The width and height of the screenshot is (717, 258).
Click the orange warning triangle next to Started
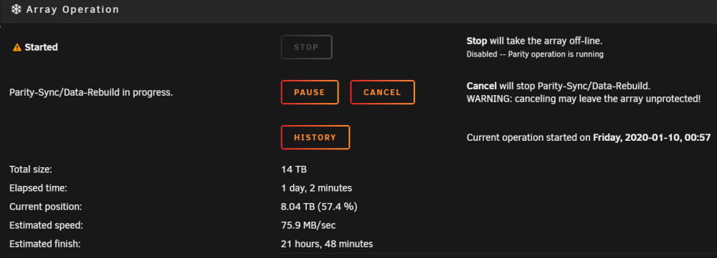pos(17,47)
